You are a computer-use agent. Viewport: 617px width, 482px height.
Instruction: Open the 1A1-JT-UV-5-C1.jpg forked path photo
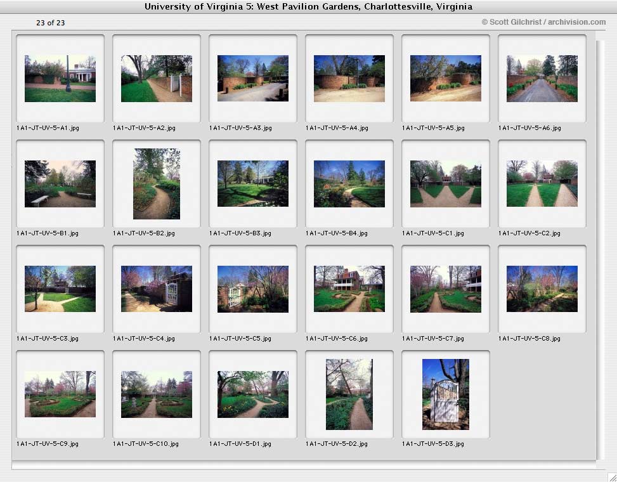point(446,184)
